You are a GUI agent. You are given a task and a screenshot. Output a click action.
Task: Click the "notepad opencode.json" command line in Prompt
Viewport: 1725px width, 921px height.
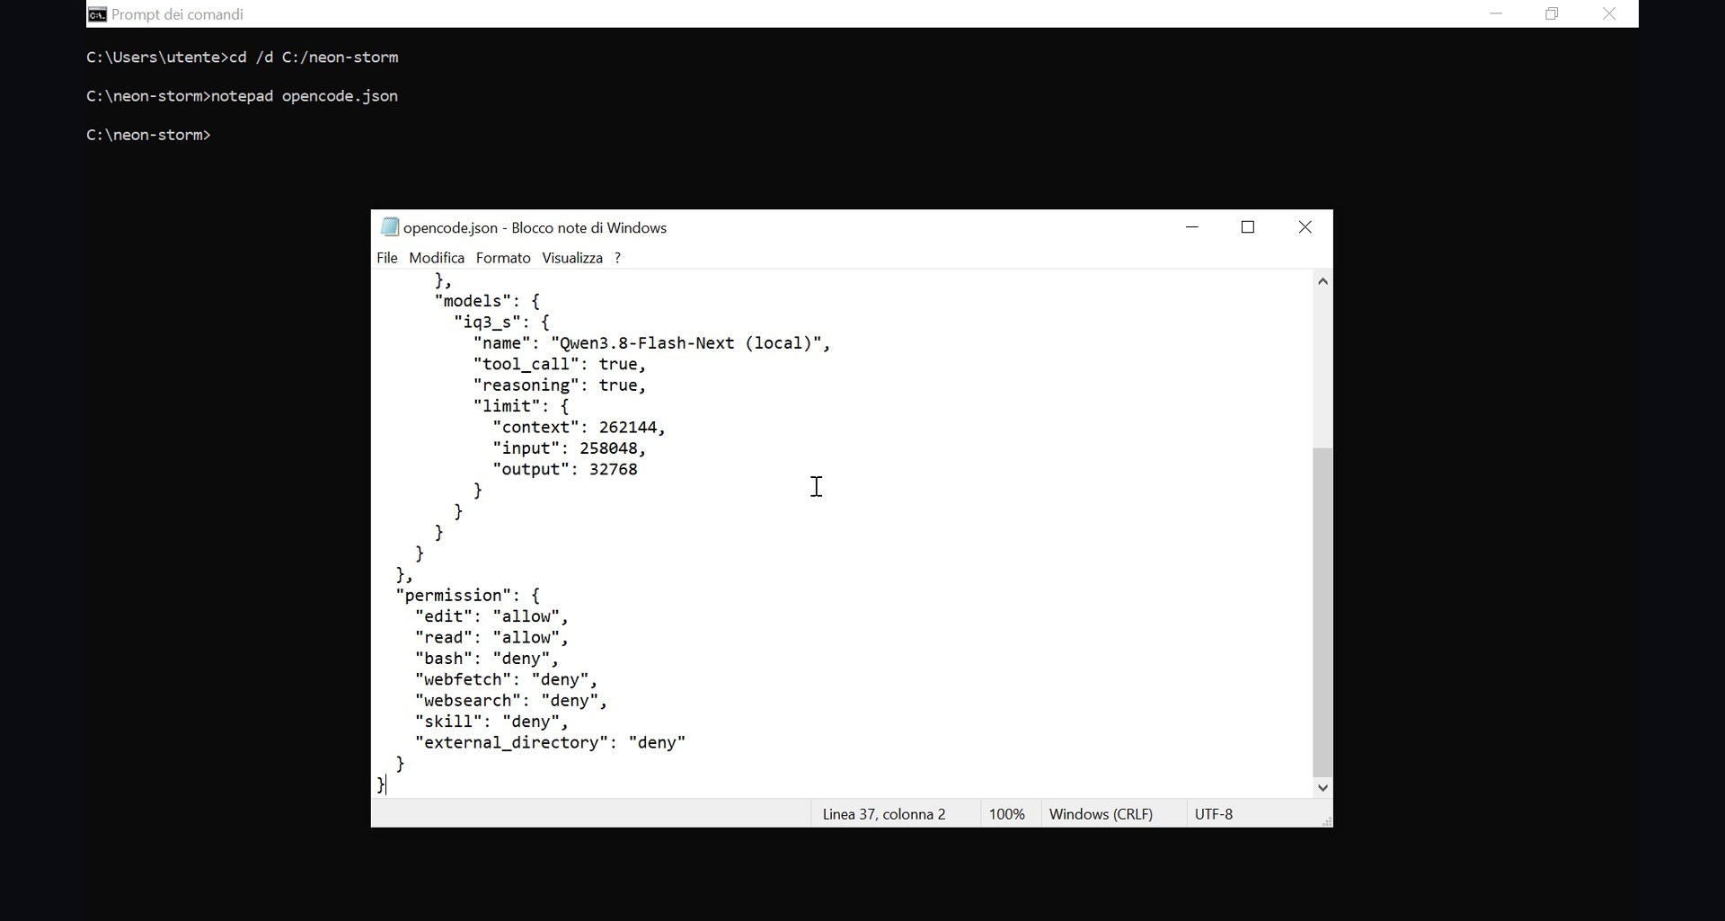(305, 96)
